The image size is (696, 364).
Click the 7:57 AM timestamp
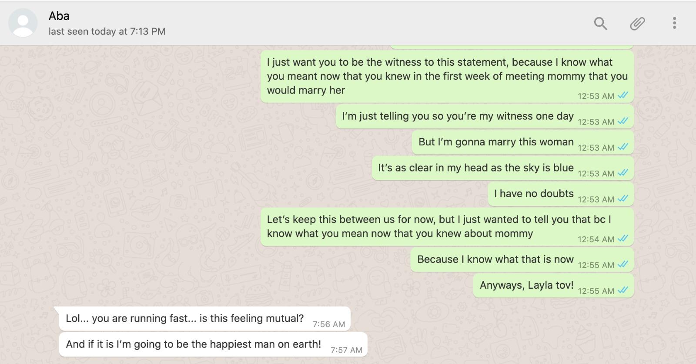click(x=346, y=350)
